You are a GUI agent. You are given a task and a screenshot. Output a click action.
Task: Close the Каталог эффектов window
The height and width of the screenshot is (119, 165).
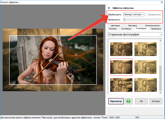162,2
